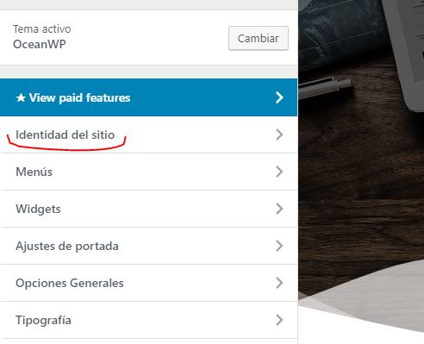Click the chevron arrow beside Menús
This screenshot has width=424, height=344.
point(279,172)
